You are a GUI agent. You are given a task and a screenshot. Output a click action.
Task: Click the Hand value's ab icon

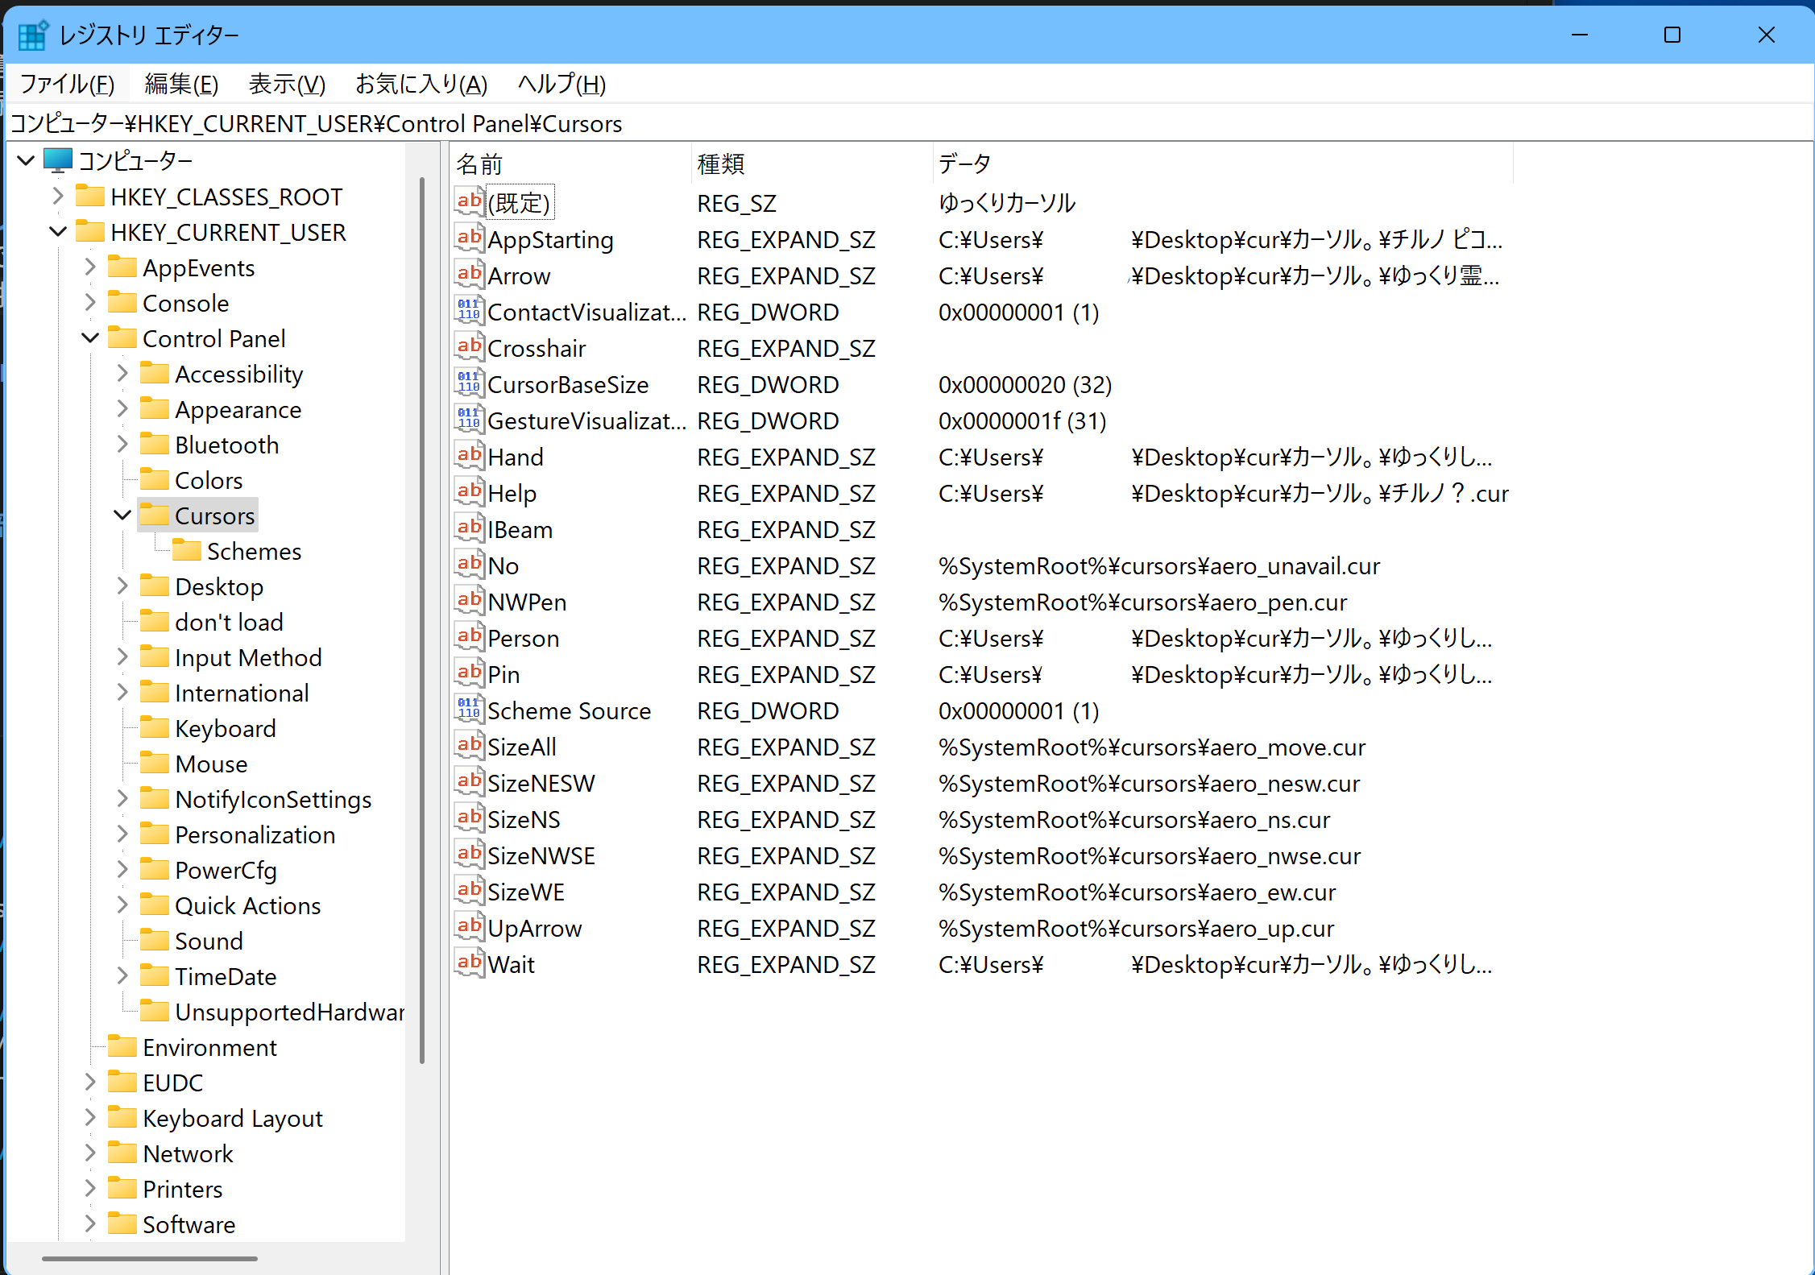tap(470, 455)
